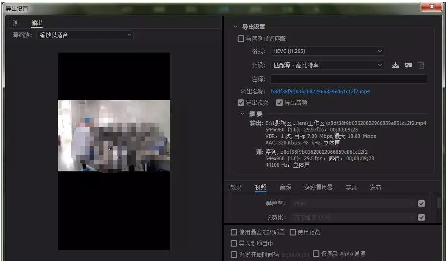Open the 音频 tab
Screen dimensions: 447x261
[285, 188]
